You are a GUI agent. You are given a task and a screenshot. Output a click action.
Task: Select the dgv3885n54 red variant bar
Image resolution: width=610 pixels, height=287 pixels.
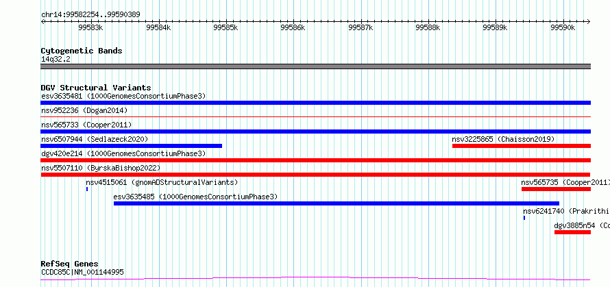pos(573,232)
